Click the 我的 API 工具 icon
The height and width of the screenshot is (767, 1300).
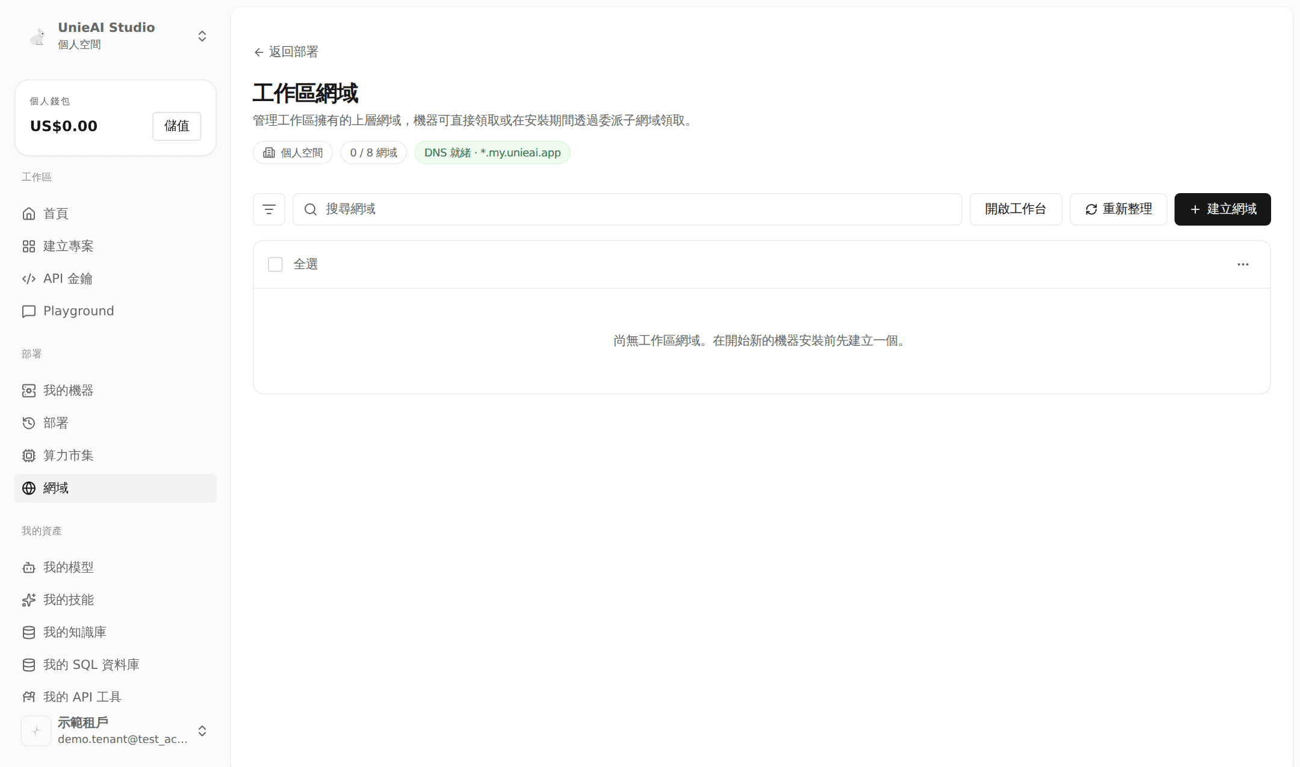(x=29, y=697)
